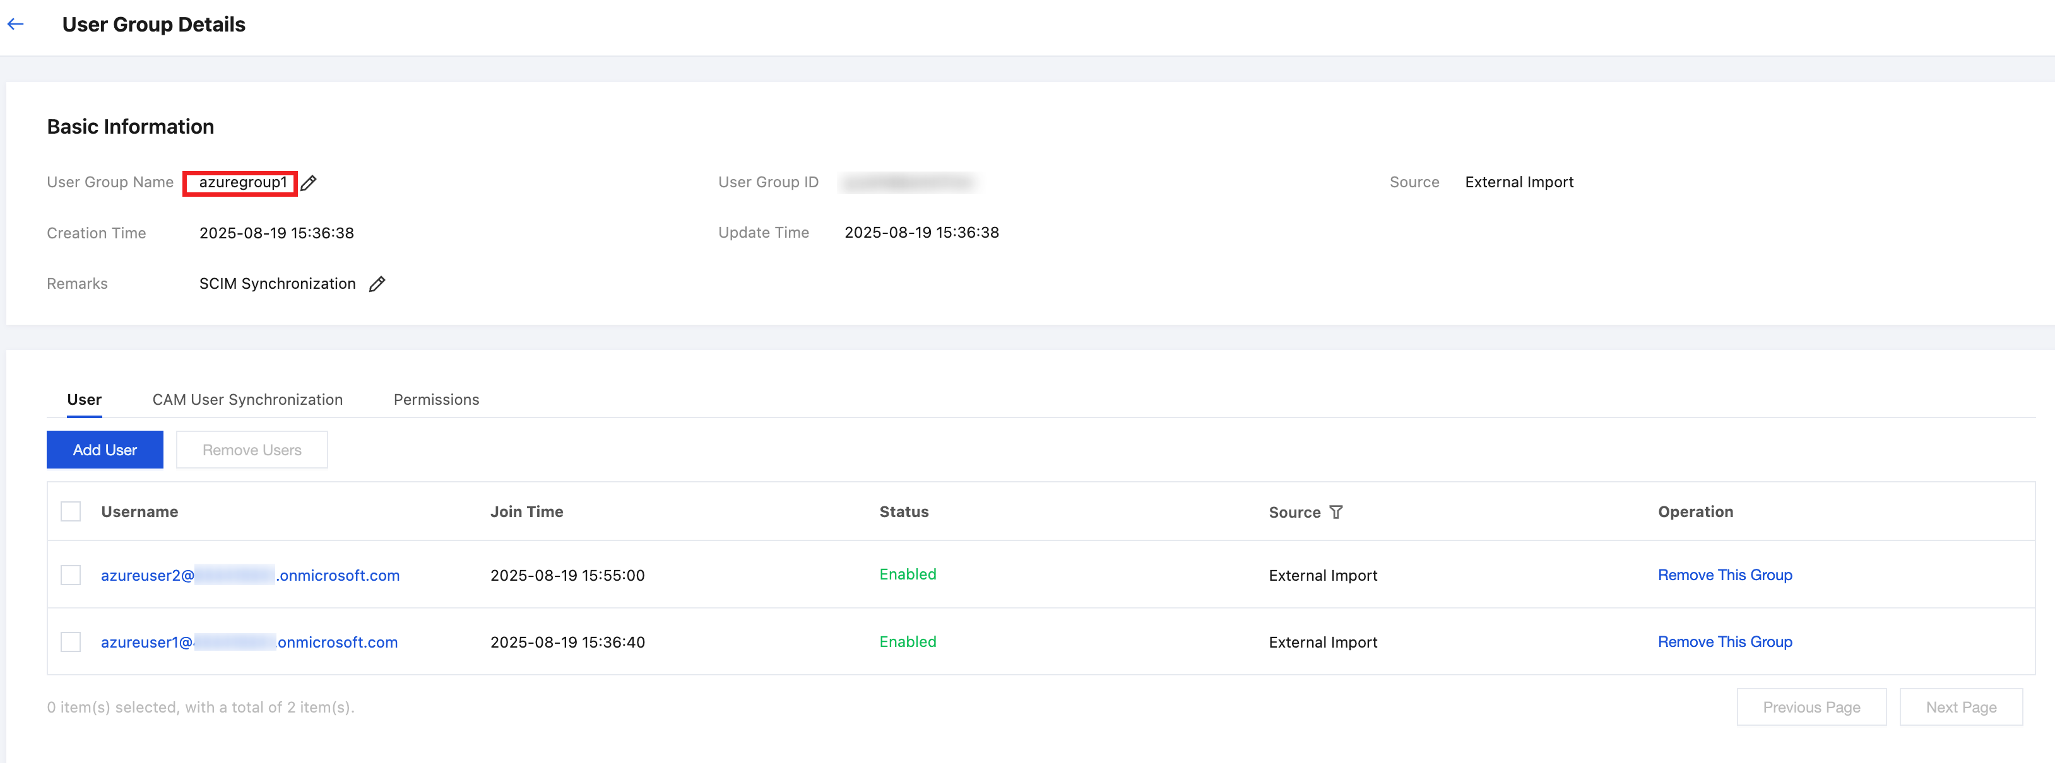The image size is (2055, 763).
Task: Open the Source column filter icon
Action: point(1336,512)
